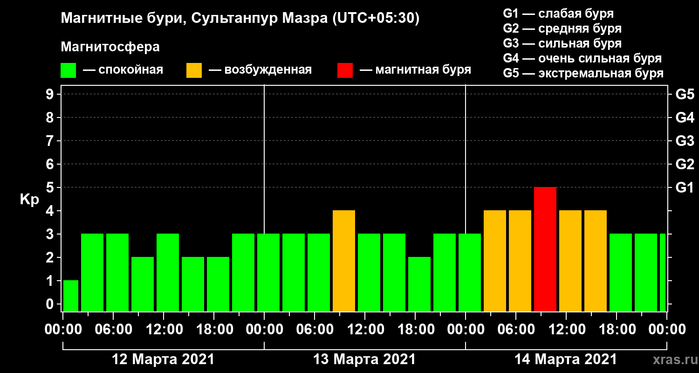Select the last orange bar on 14 March
699x373 pixels.
(596, 261)
